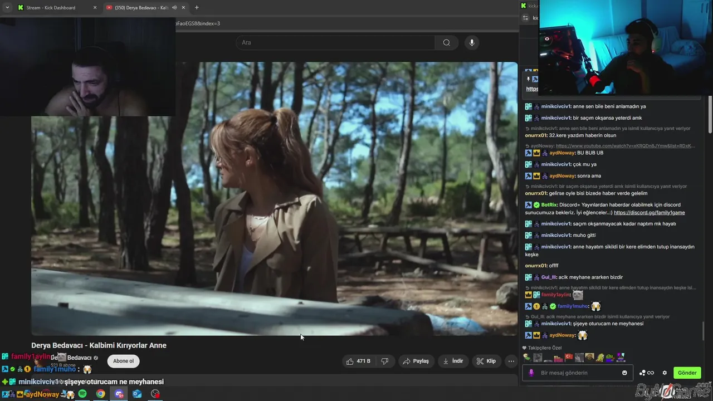Image resolution: width=713 pixels, height=401 pixels.
Task: Dislike the video with thumbs-down icon
Action: point(384,361)
